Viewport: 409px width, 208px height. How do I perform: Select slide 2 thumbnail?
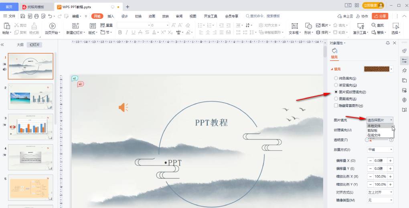(x=30, y=97)
